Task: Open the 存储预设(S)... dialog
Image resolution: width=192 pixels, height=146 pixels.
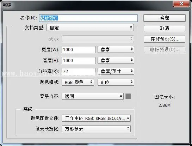Action: click(165, 39)
